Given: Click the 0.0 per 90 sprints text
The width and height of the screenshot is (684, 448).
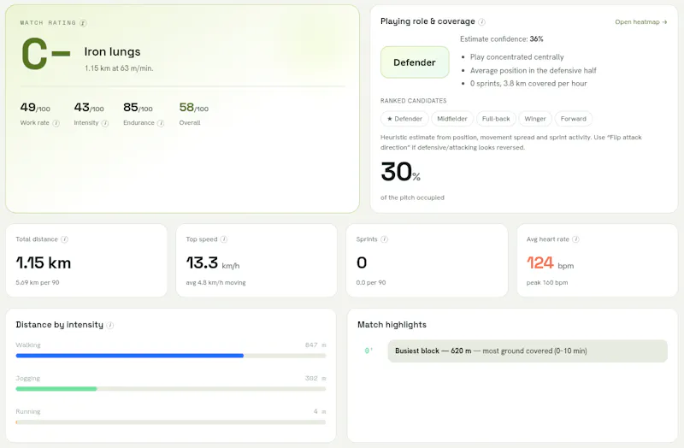Looking at the screenshot, I should (371, 283).
